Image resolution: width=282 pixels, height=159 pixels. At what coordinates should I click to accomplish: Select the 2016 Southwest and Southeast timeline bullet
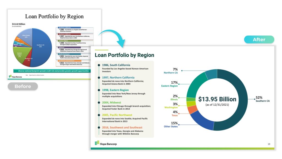(99, 127)
